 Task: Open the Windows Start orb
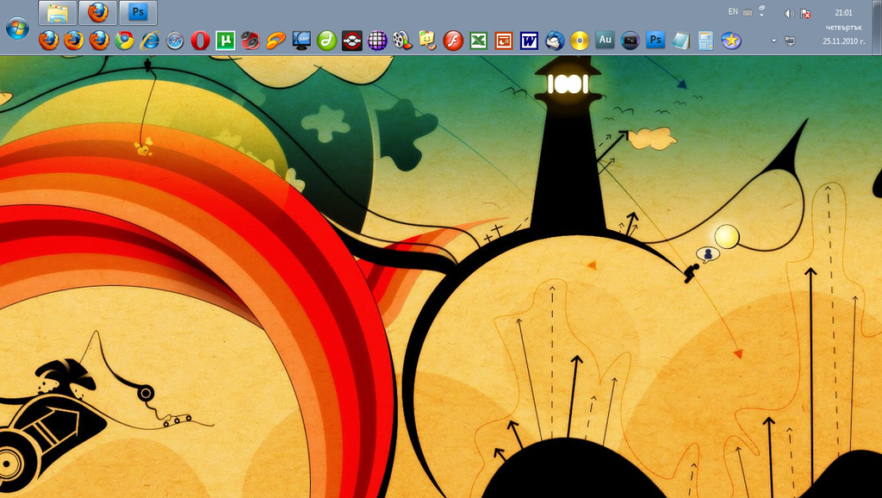coord(17,28)
